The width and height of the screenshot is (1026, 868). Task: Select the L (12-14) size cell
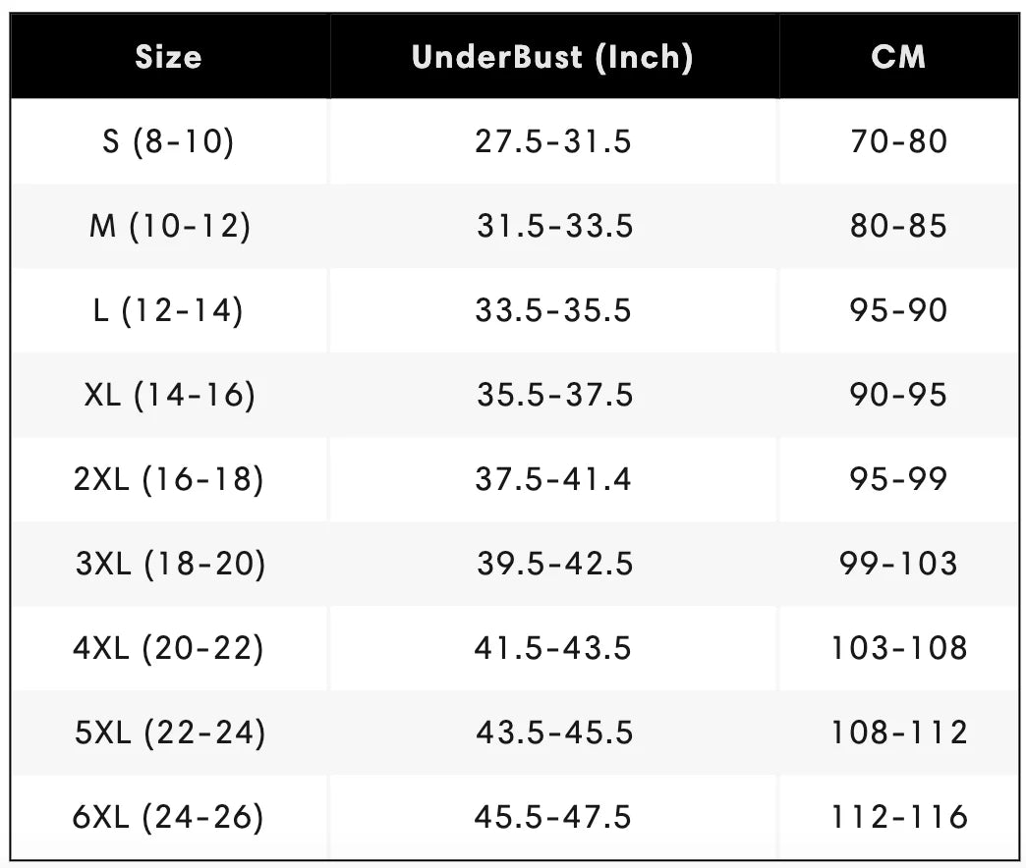pos(168,310)
